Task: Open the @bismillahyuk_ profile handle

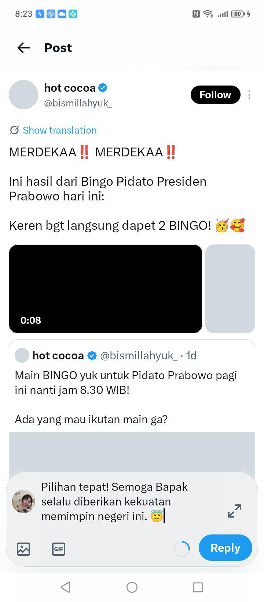Action: pyautogui.click(x=78, y=103)
